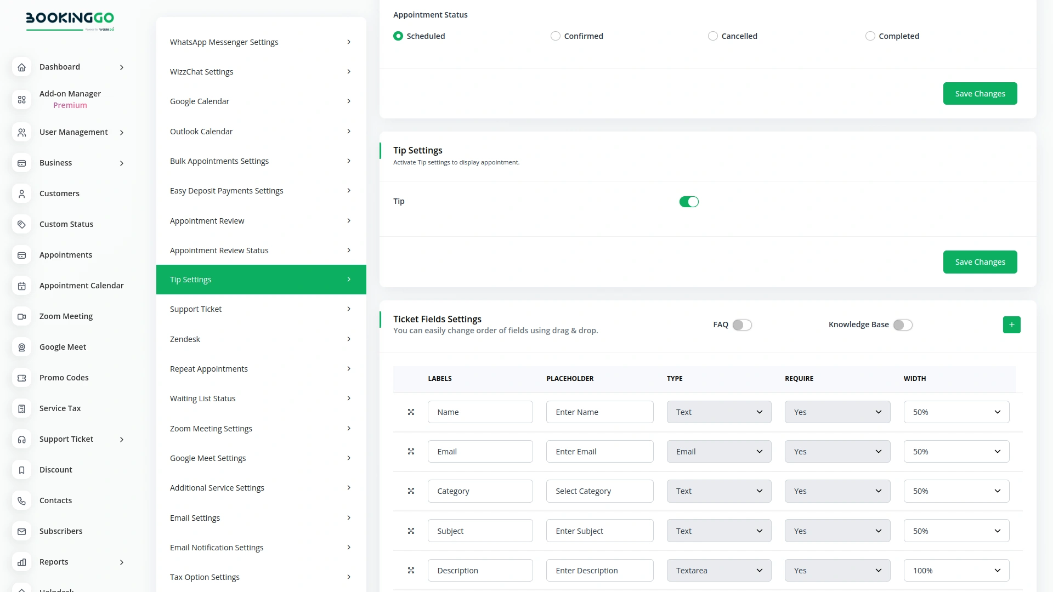The width and height of the screenshot is (1053, 592).
Task: Disable the Tip toggle
Action: pos(689,201)
